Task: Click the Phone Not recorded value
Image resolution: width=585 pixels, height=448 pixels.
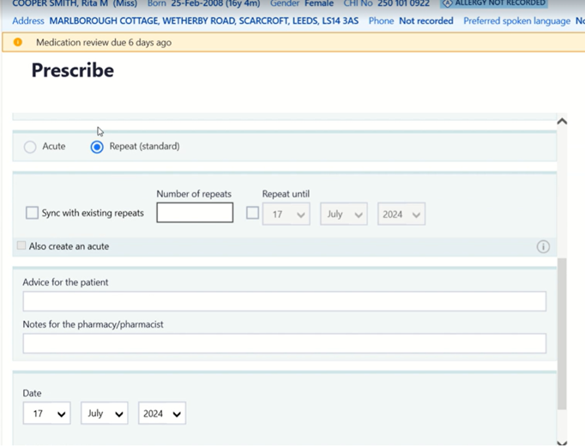Action: click(x=426, y=21)
